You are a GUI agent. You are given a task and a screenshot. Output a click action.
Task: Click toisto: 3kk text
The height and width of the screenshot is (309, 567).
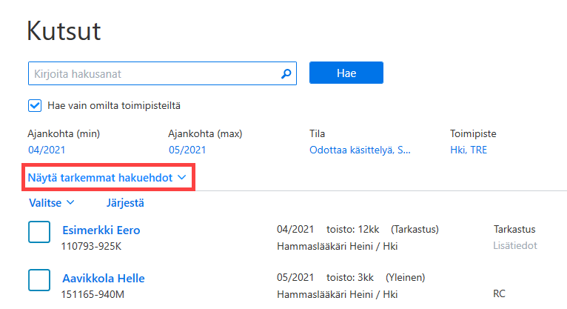point(349,278)
